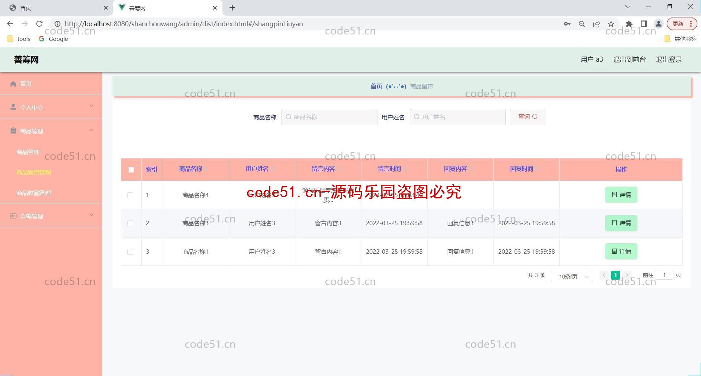Screen dimensions: 701x376
Task: Sort by 回复时间 column arrows
Action: point(537,169)
